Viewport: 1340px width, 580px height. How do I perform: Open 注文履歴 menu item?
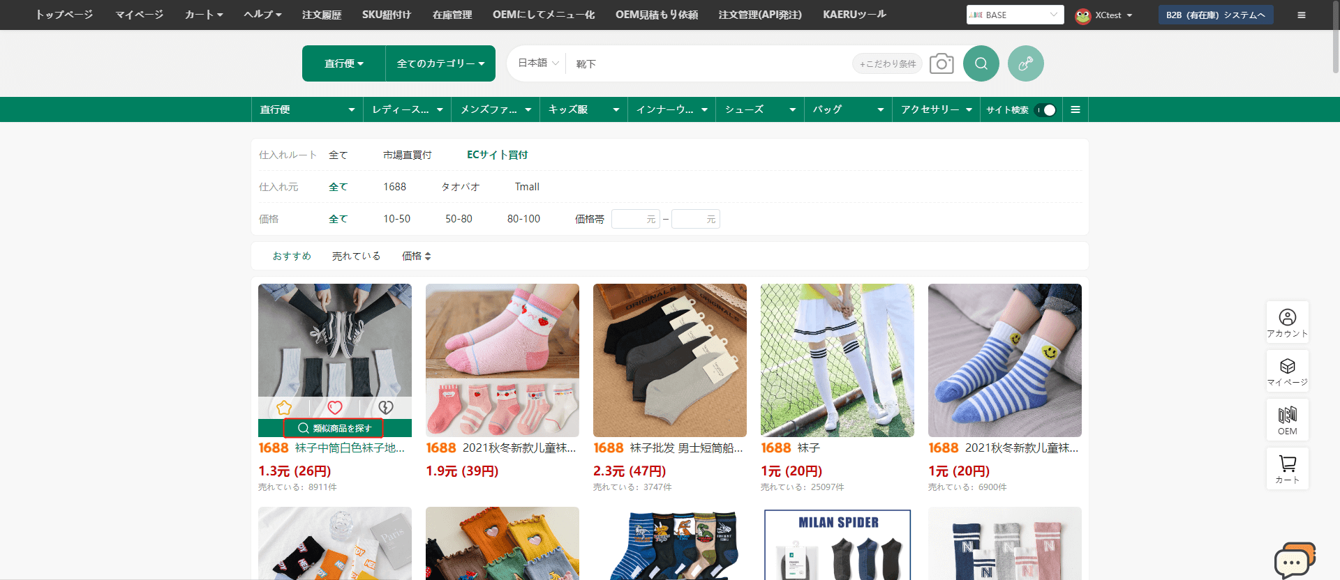(322, 15)
